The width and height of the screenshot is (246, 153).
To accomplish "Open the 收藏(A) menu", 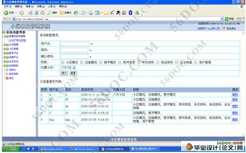I will pos(41,6).
